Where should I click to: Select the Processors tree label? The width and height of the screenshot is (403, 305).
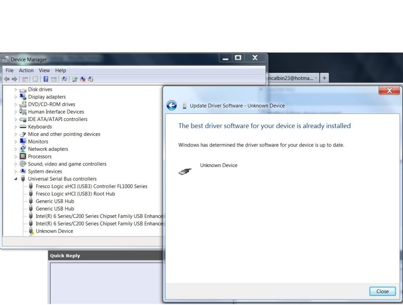[39, 156]
